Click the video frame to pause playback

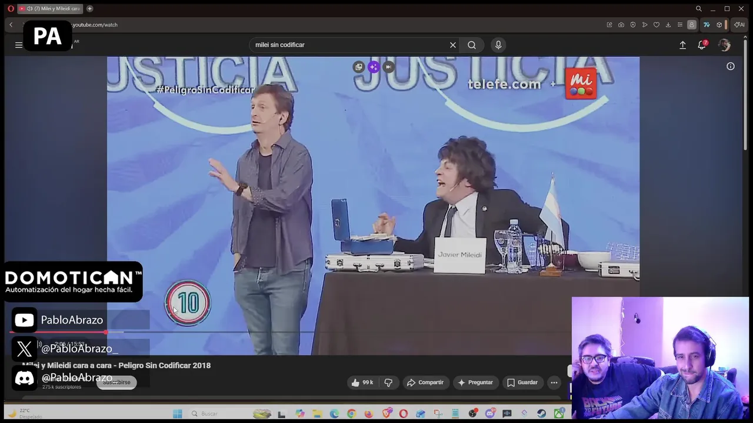(373, 206)
